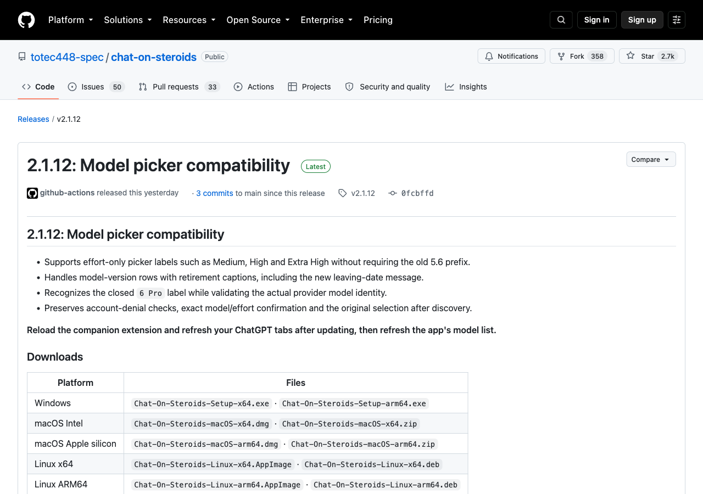The image size is (703, 494).
Task: Switch to the Projects tab
Action: pyautogui.click(x=309, y=87)
